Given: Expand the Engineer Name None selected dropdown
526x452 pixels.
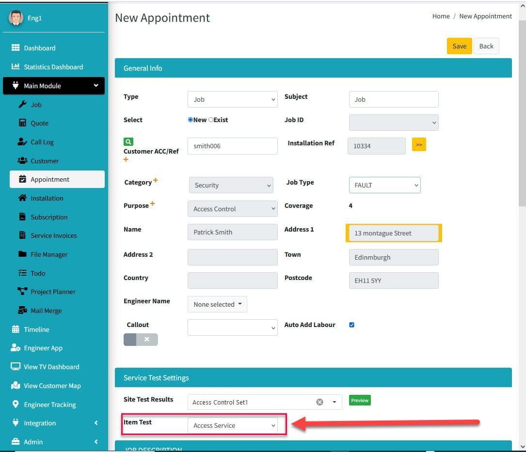Looking at the screenshot, I should (217, 304).
